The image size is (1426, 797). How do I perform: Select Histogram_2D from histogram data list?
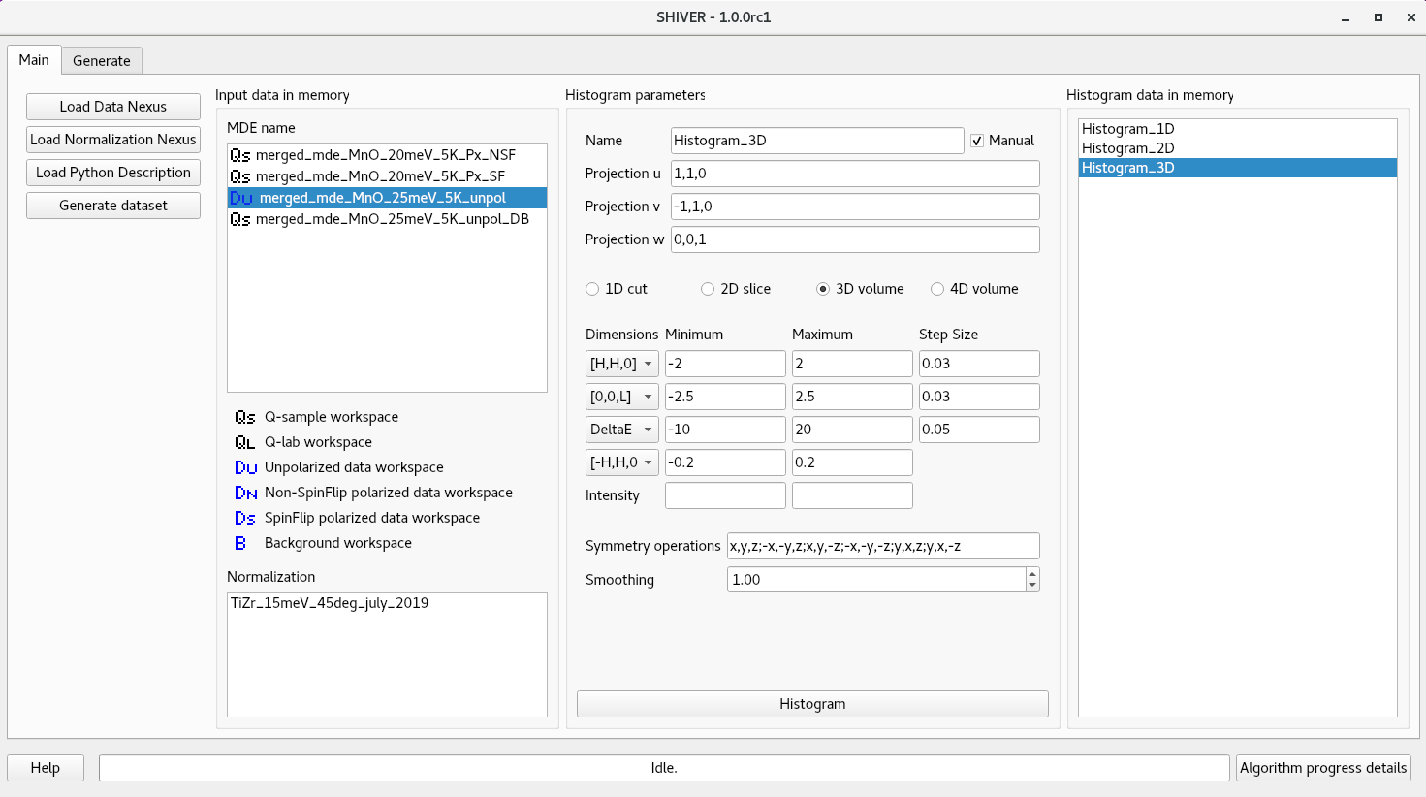[x=1128, y=147]
